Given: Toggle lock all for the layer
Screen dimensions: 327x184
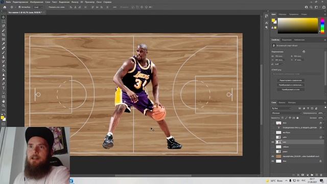Looking at the screenshot, I should click(297, 118).
